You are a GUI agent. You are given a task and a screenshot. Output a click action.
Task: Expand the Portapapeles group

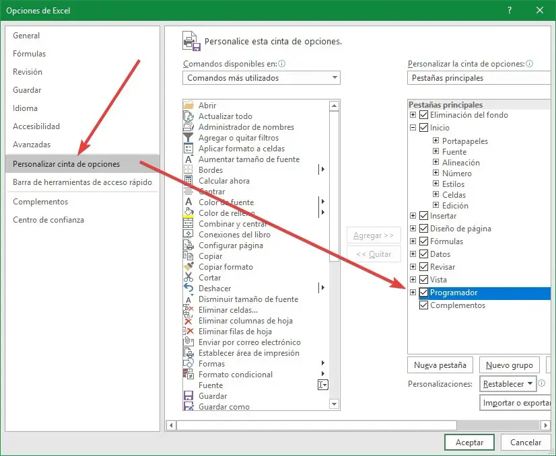coord(436,141)
